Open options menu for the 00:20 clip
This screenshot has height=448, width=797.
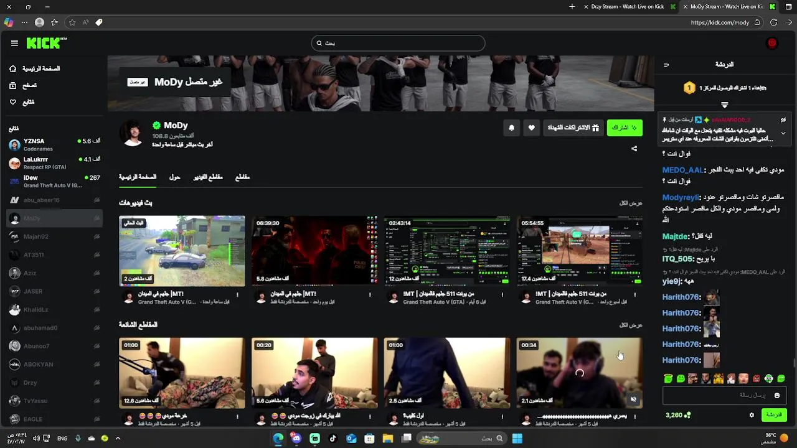[x=370, y=416]
